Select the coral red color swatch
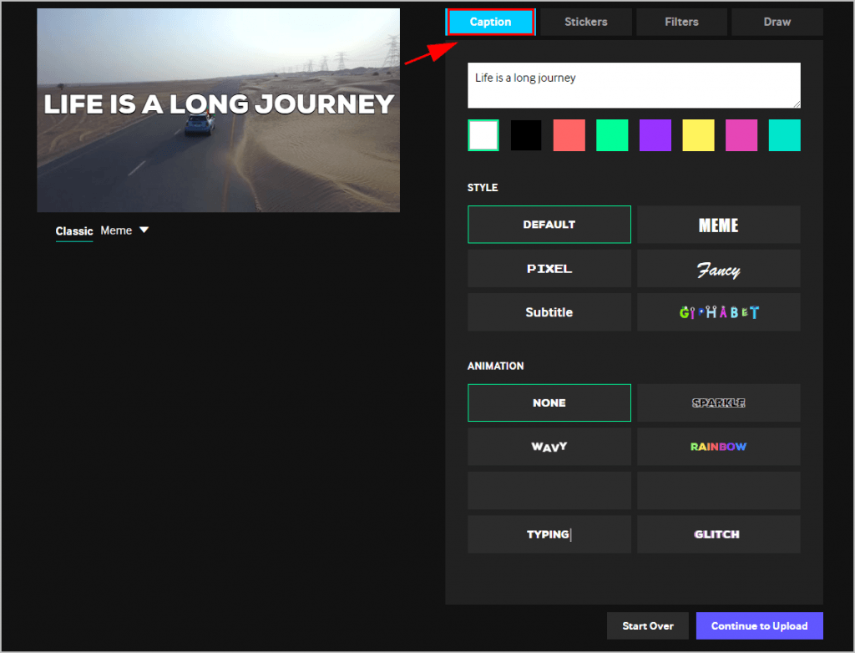This screenshot has height=653, width=855. tap(569, 135)
